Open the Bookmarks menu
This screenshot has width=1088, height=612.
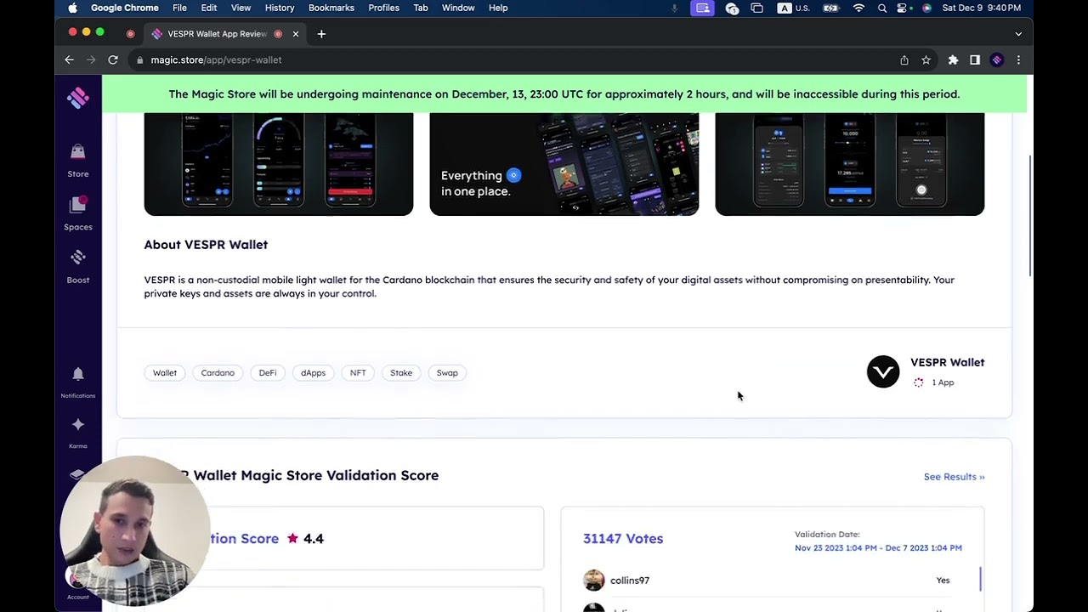[x=331, y=8]
